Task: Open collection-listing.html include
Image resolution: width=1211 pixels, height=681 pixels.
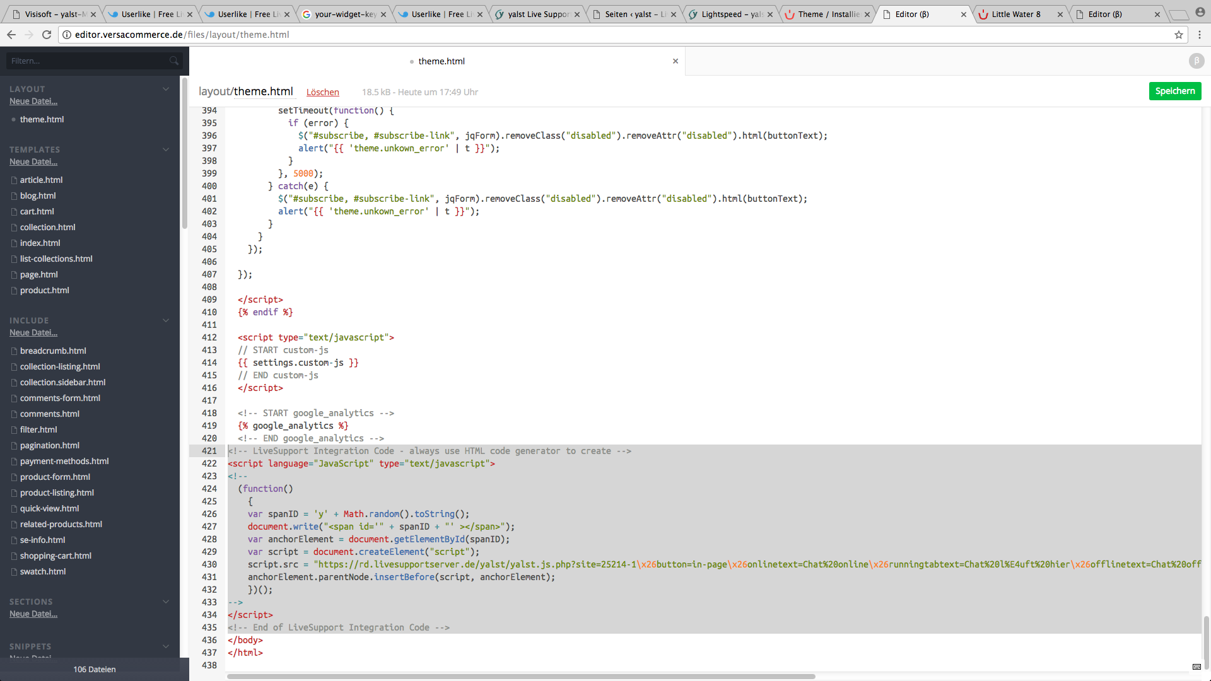Action: [60, 367]
